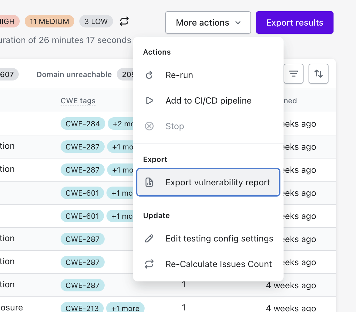Click the Re-Calculate loop arrows icon
356x312 pixels.
pyautogui.click(x=149, y=264)
